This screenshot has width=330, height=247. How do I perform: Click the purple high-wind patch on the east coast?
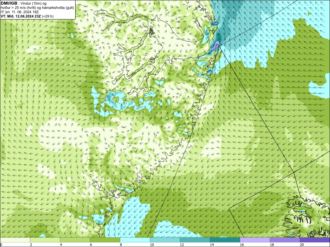click(215, 46)
